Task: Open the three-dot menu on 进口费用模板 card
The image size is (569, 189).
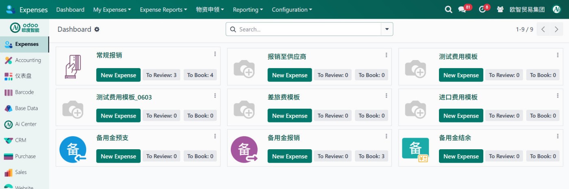Action: (x=558, y=95)
